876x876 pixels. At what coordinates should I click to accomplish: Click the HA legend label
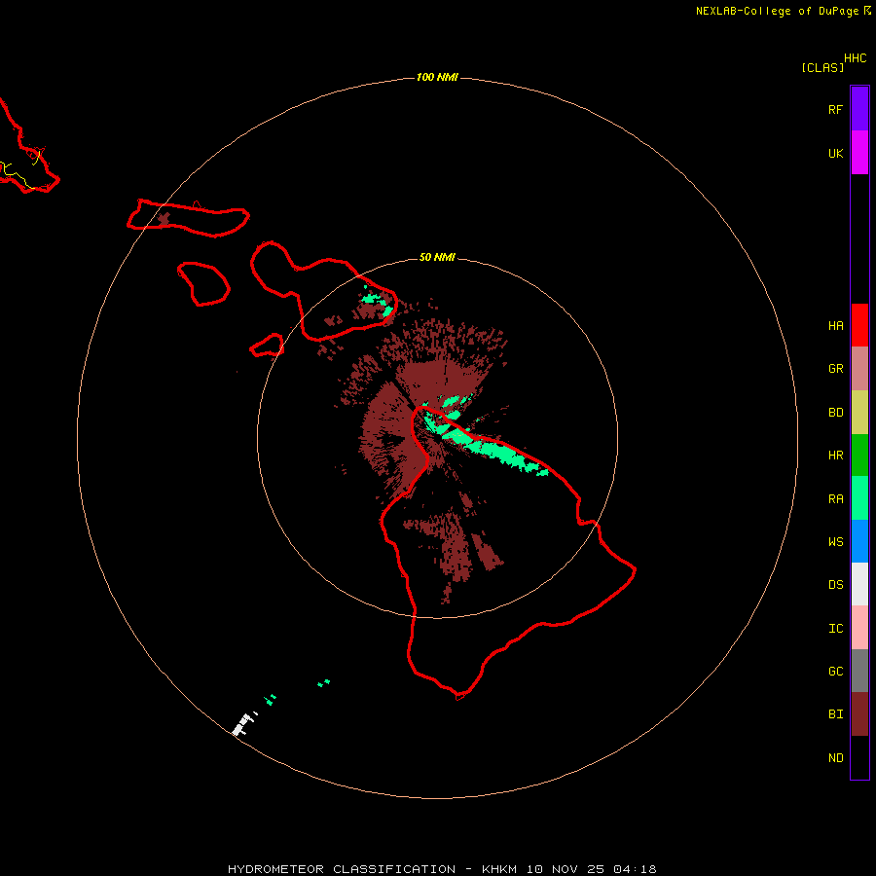(x=835, y=326)
